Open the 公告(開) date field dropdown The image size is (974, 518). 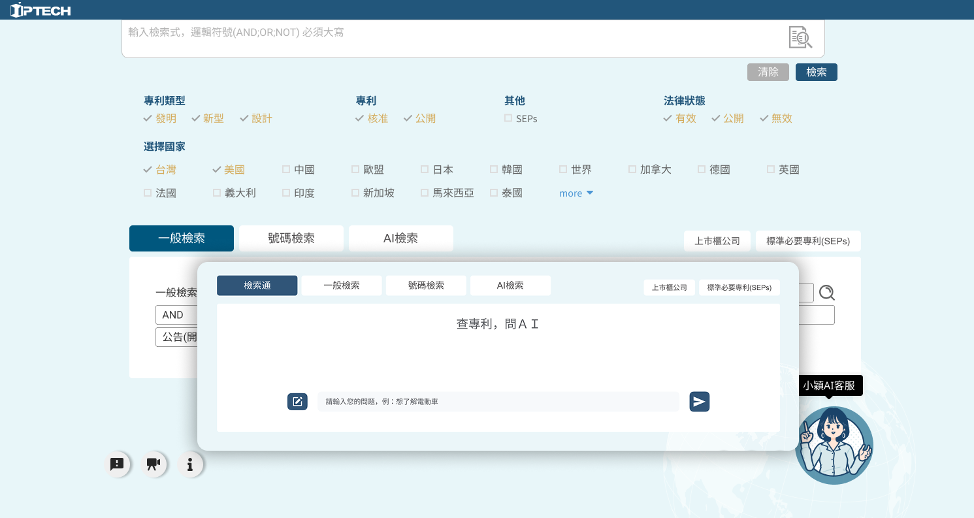(176, 337)
